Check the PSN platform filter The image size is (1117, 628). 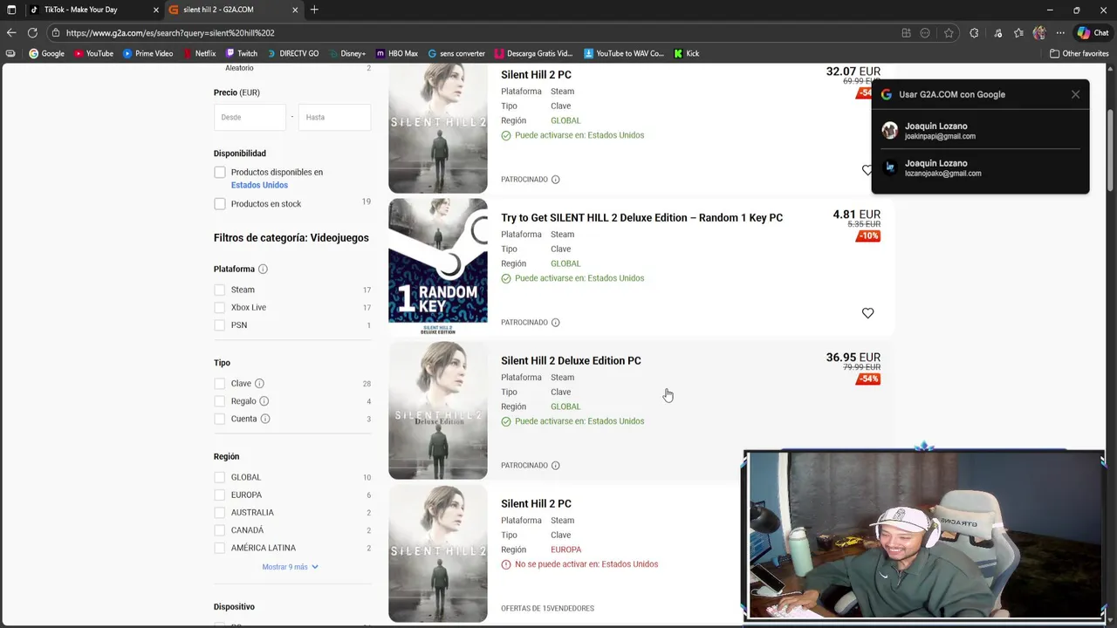220,325
